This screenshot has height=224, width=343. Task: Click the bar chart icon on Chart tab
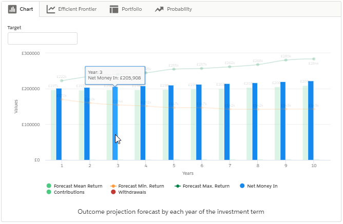(13, 9)
